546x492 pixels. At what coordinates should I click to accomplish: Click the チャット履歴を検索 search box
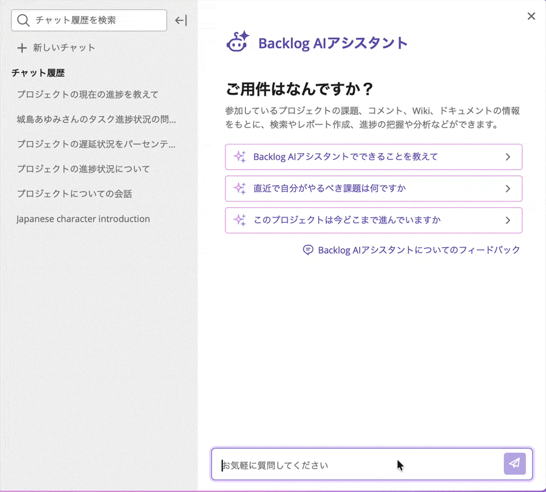(89, 20)
